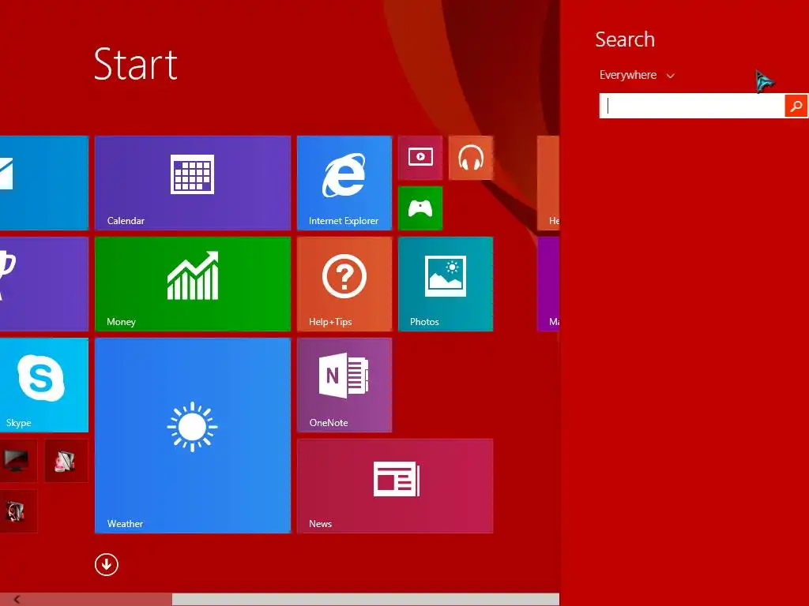Open the Sports trophy tile
The height and width of the screenshot is (606, 809).
click(44, 284)
